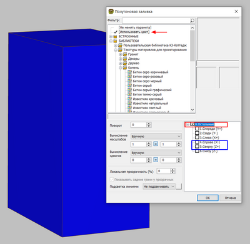
Task: Click texture icon of Известняк кремовый
Action: [130, 99]
